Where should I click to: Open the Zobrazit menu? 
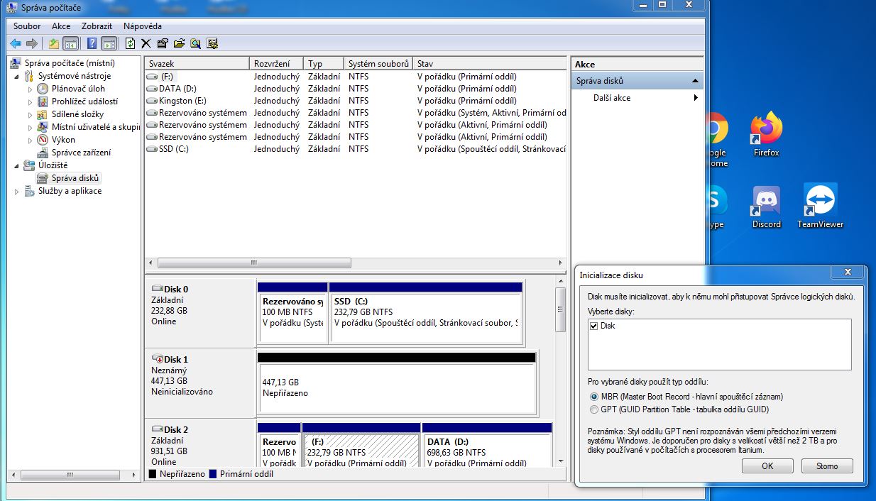97,26
